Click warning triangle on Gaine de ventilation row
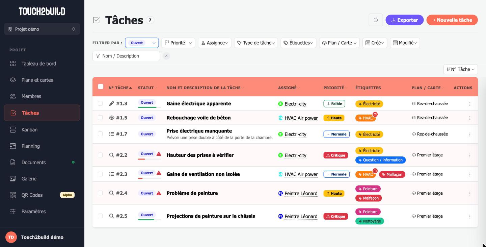 coord(159,173)
